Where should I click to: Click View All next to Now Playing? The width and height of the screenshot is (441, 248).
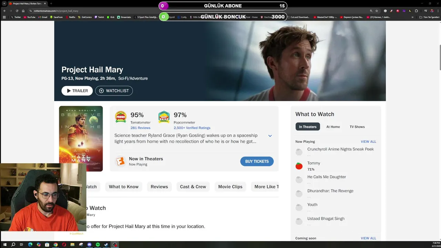(368, 142)
